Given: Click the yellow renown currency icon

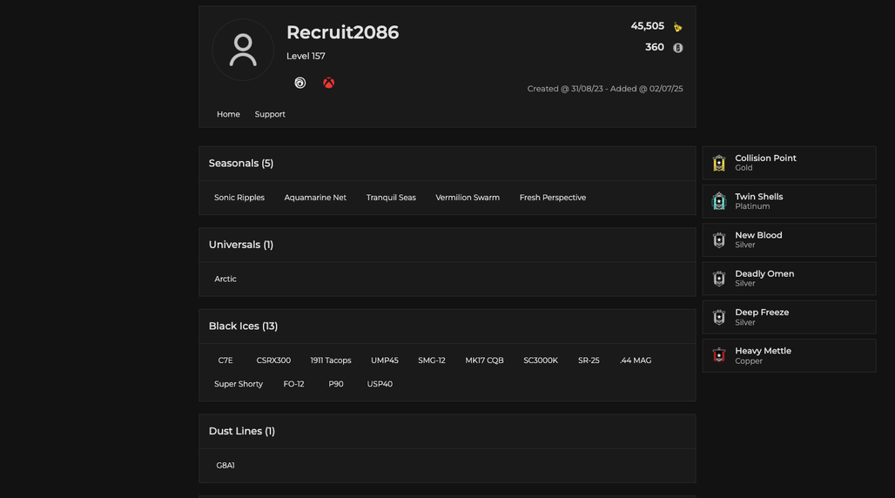Looking at the screenshot, I should [x=677, y=27].
